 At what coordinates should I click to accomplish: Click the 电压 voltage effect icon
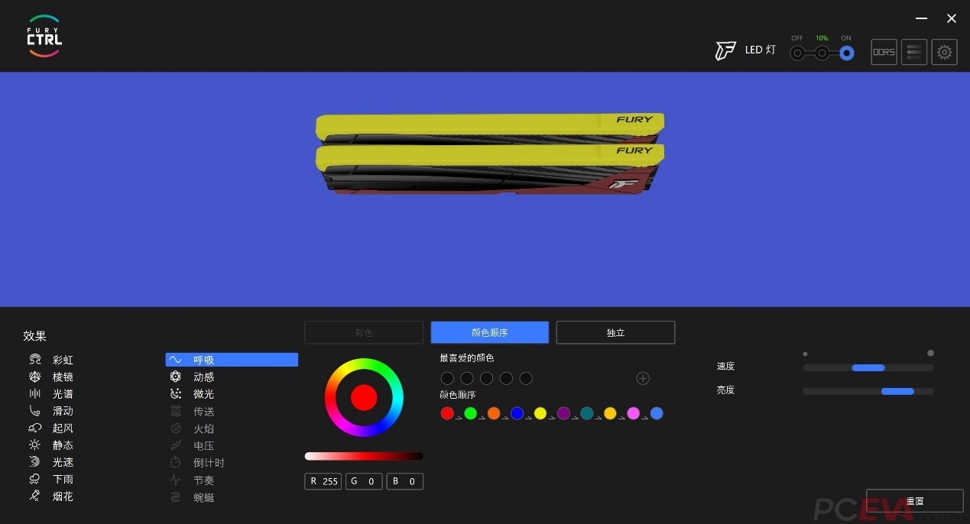[x=176, y=445]
